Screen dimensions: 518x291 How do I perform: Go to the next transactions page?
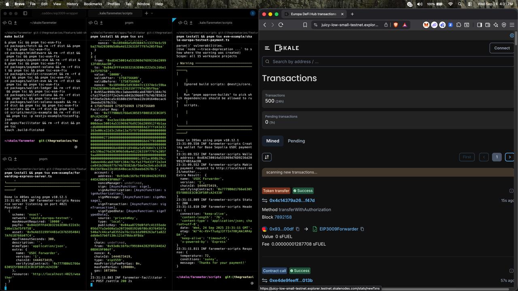click(x=510, y=157)
